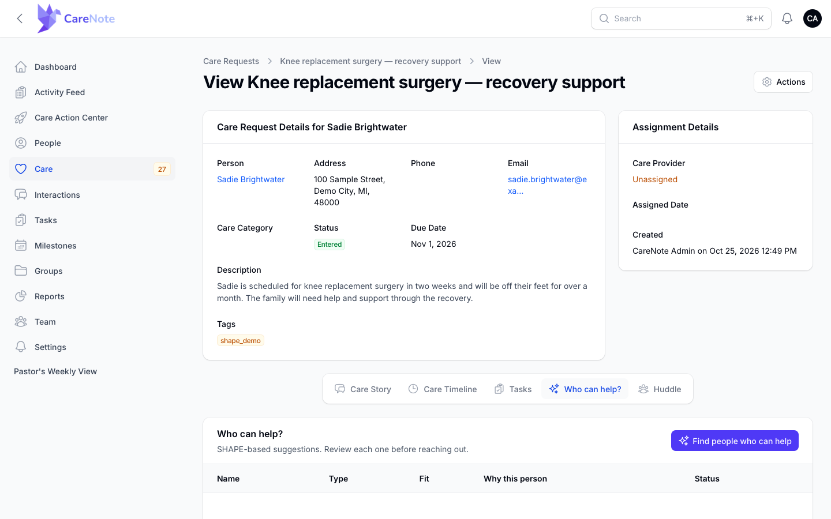Click the Dashboard house icon
Viewport: 831px width, 519px height.
21,67
